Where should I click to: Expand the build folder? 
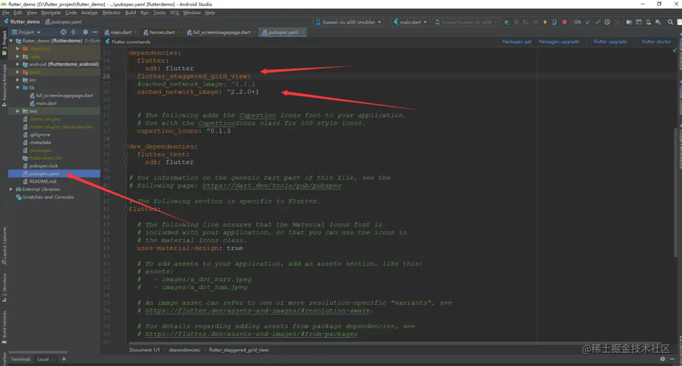[x=18, y=72]
